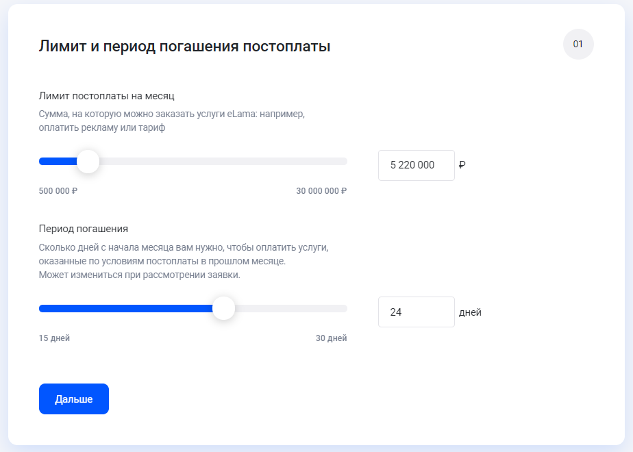Click the 30 дней maximum label
This screenshot has width=633, height=452.
tap(331, 338)
